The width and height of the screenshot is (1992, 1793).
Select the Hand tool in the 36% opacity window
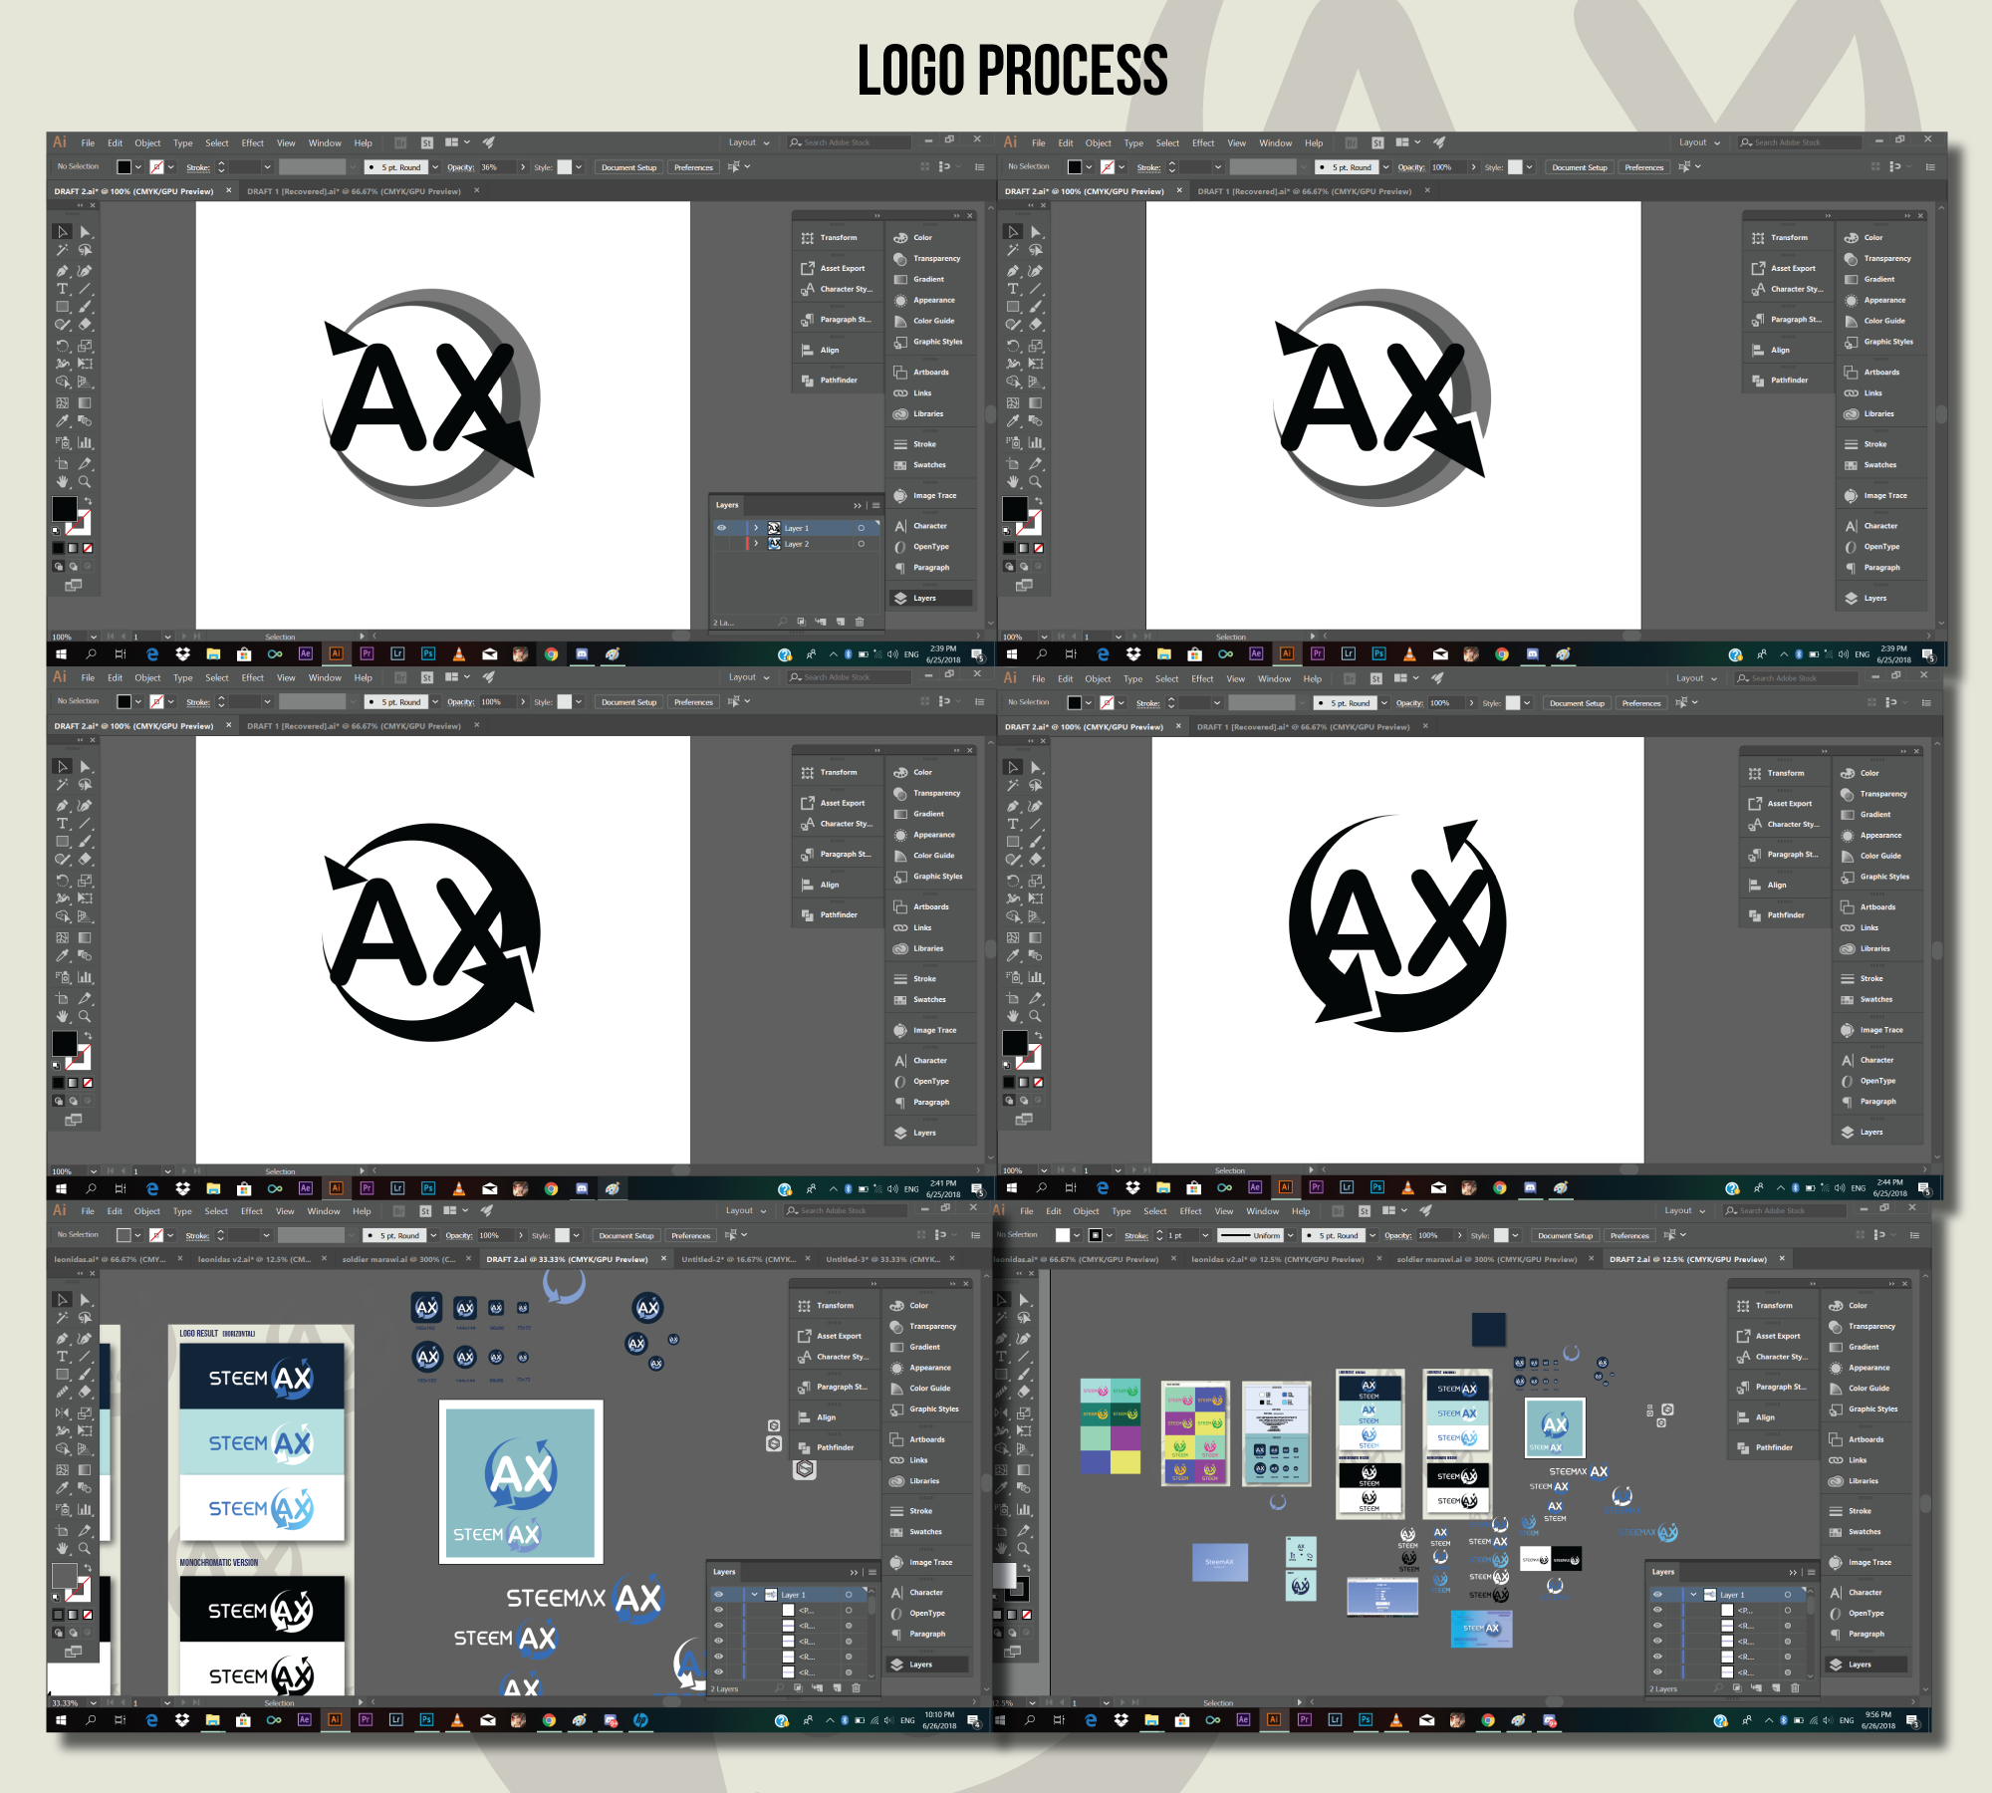click(x=63, y=481)
